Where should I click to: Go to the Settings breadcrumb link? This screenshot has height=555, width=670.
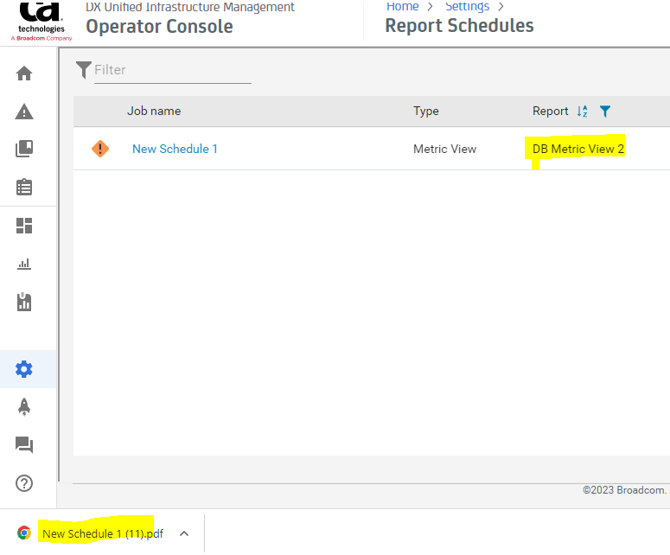[x=467, y=6]
